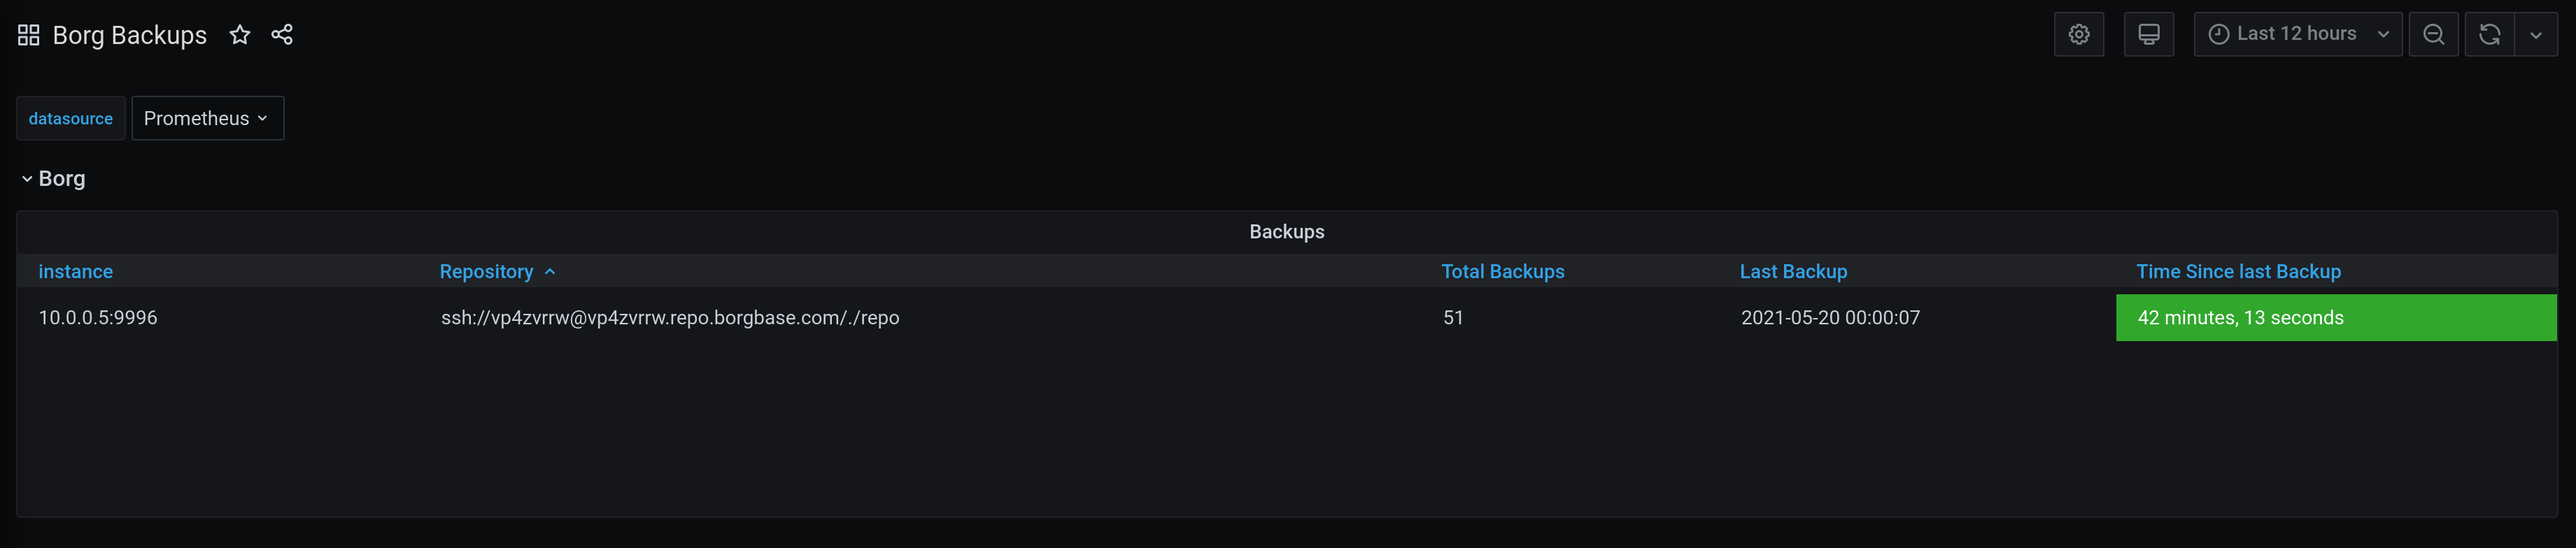Cycle view mode monitor icon
Image resolution: width=2576 pixels, height=548 pixels.
coord(2148,35)
